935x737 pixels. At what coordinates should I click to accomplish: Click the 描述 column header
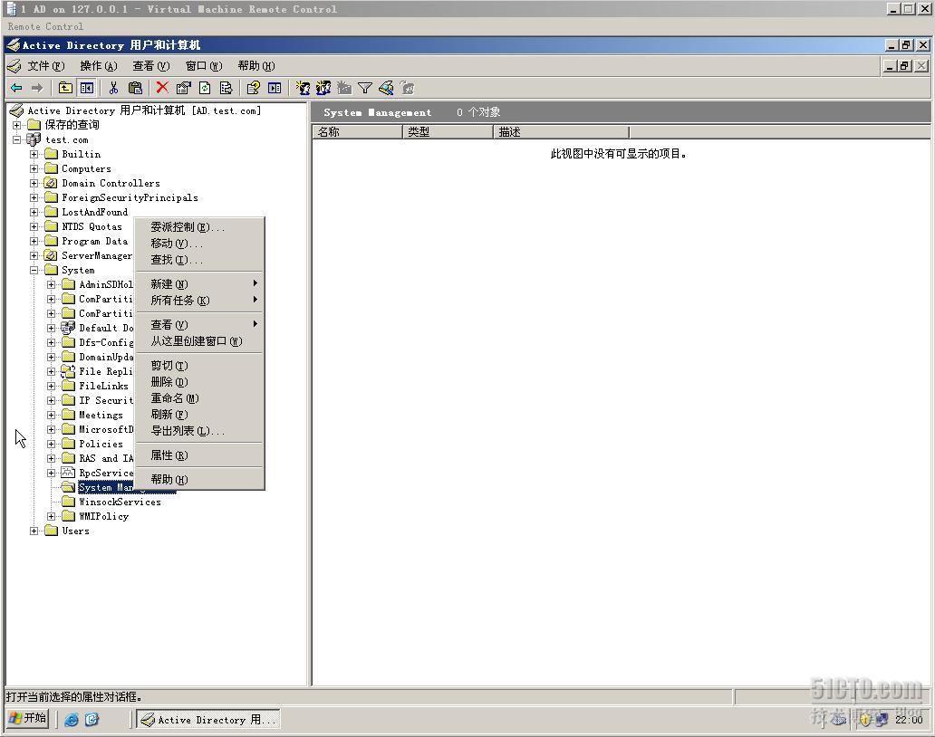pos(561,132)
